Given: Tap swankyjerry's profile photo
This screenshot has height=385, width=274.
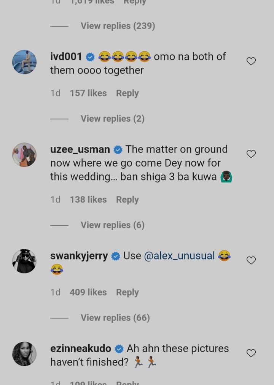Looking at the screenshot, I should [x=24, y=261].
